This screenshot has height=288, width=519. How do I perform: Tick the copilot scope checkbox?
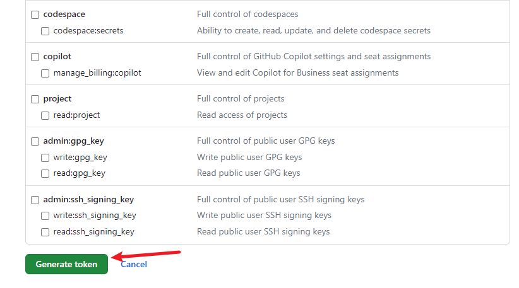click(35, 57)
